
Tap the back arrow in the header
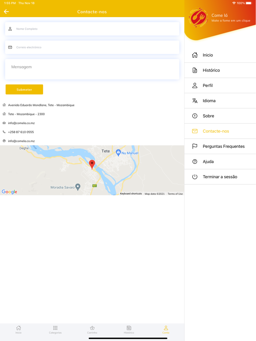[x=6, y=12]
